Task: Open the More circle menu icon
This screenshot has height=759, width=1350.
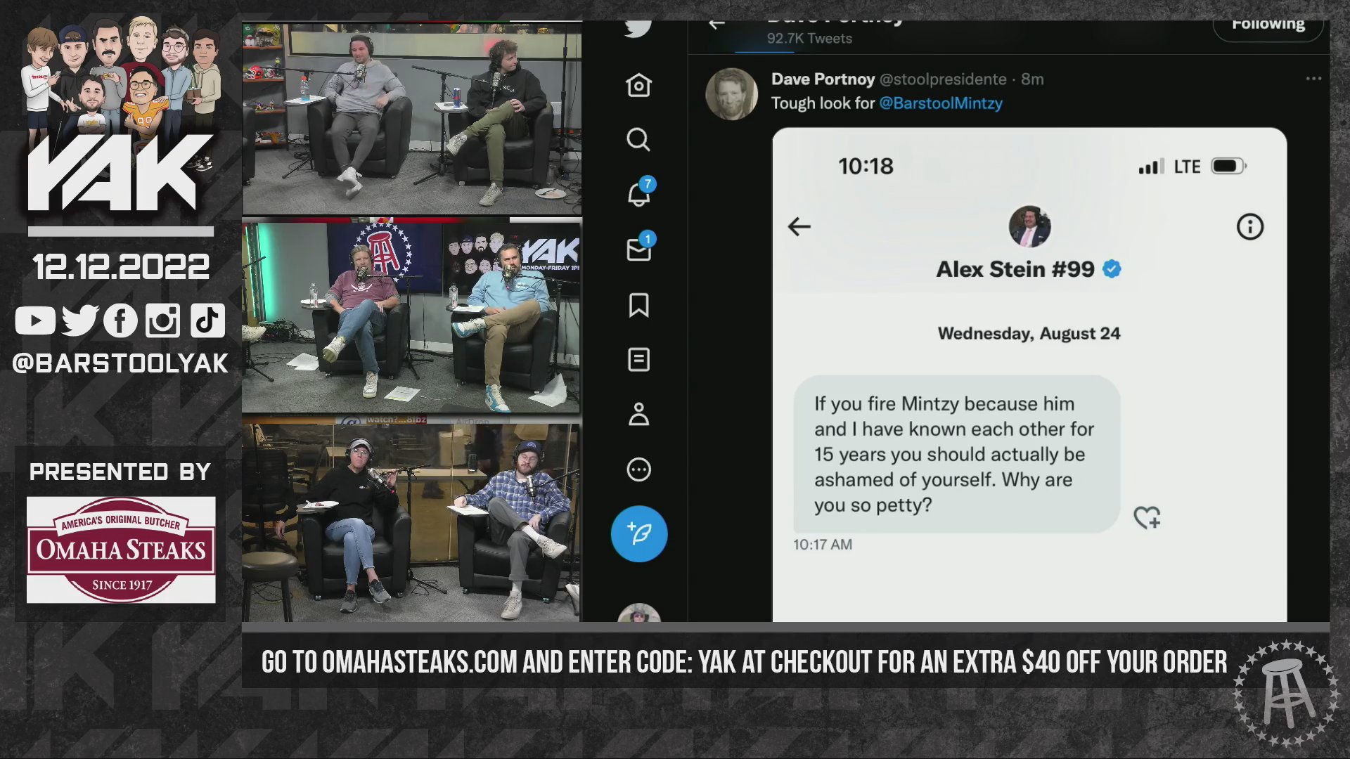Action: click(x=638, y=469)
